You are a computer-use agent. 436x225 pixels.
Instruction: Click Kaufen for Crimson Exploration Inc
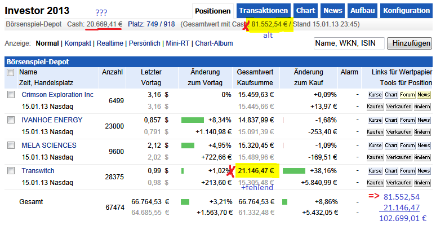375,107
